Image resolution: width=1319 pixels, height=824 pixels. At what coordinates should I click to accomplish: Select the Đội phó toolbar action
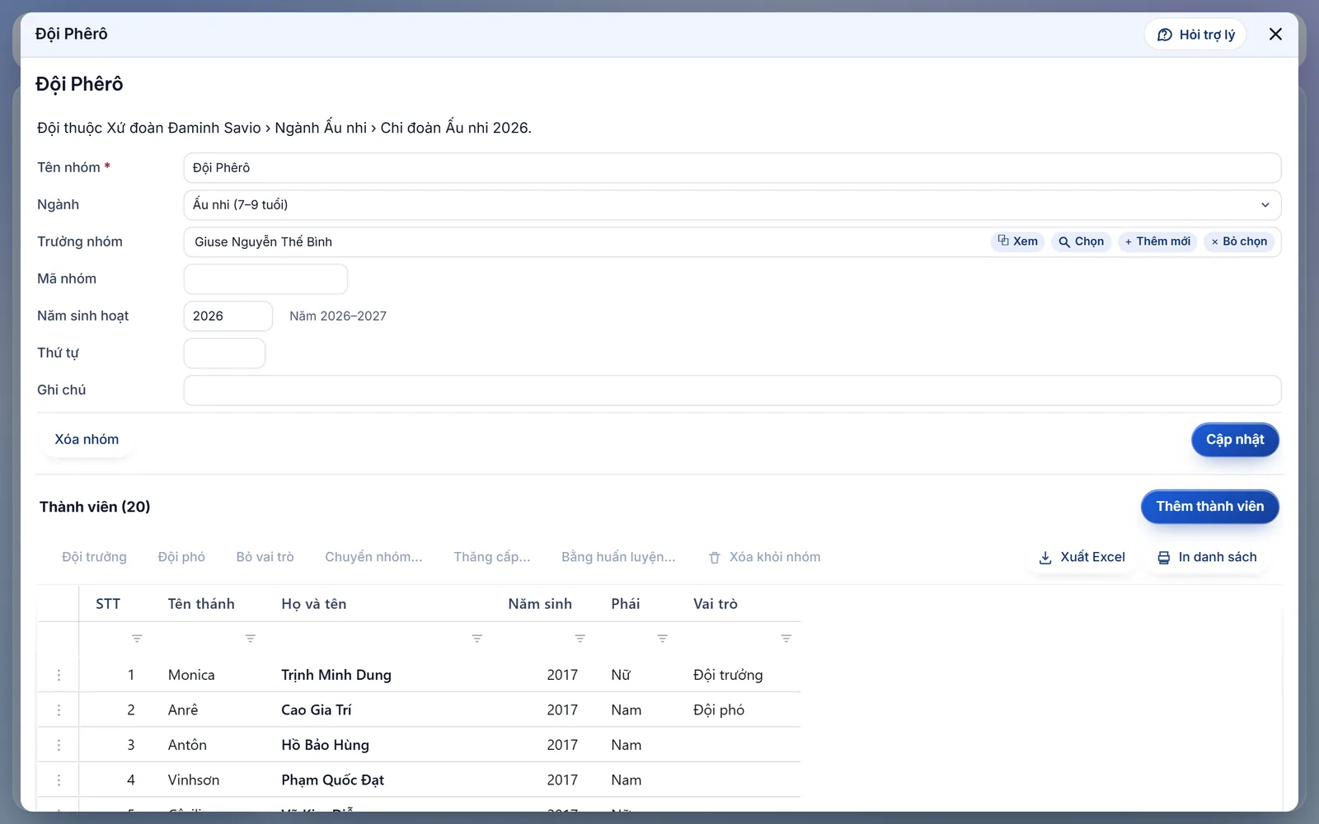click(x=181, y=557)
